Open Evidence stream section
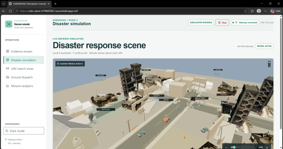This screenshot has width=283, height=149. point(24,51)
